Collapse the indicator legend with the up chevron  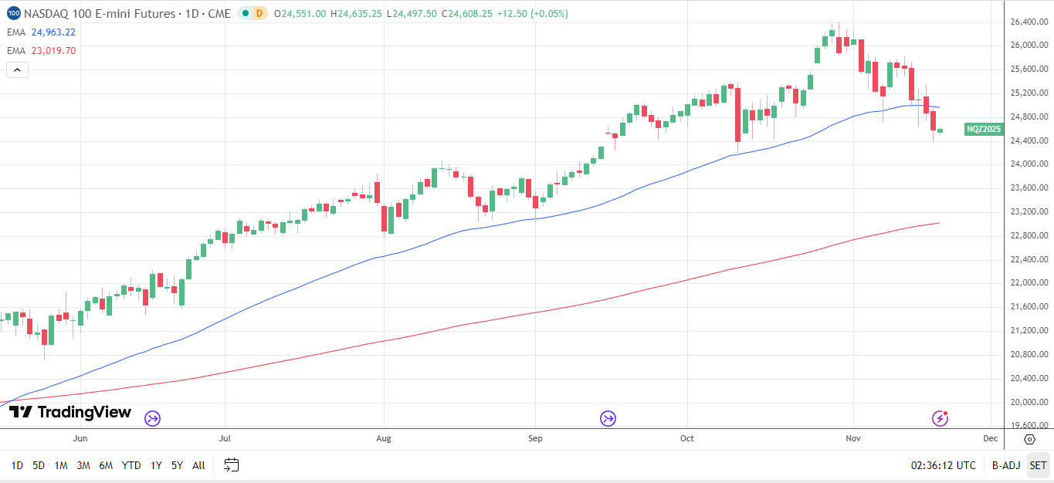pyautogui.click(x=16, y=69)
